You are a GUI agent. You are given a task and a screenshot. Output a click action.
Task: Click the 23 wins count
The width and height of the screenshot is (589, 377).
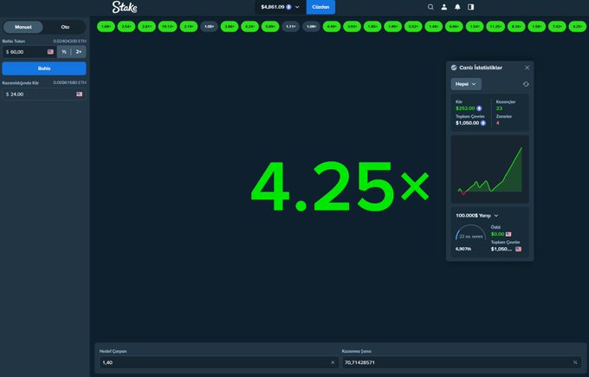click(499, 108)
